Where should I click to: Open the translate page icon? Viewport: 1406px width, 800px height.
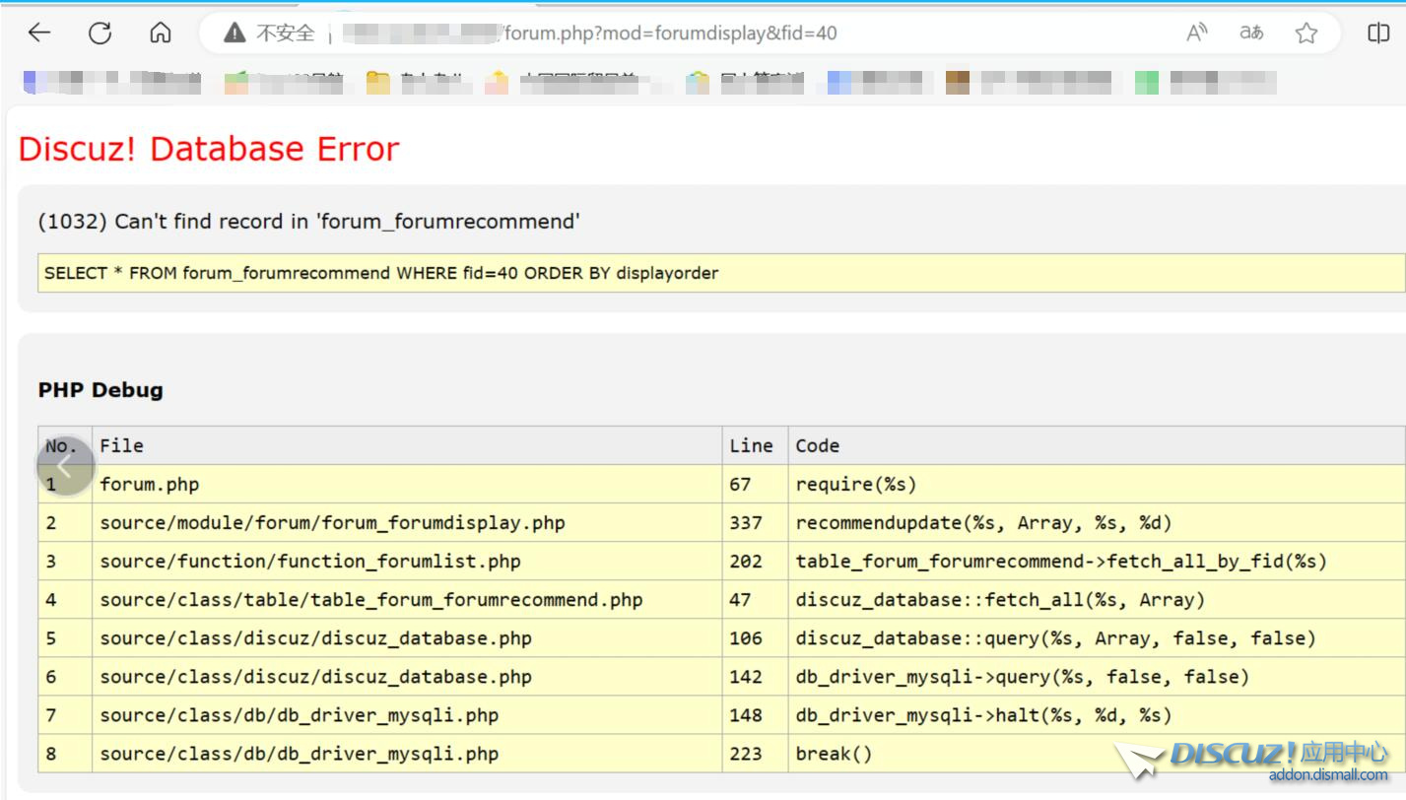pos(1251,33)
